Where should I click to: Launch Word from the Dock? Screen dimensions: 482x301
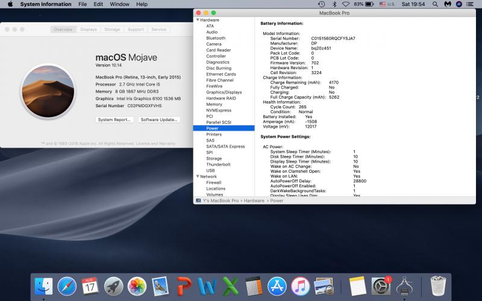click(207, 287)
